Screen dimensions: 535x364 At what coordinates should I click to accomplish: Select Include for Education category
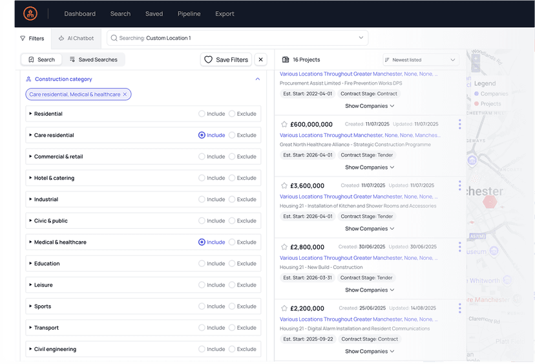pos(202,264)
